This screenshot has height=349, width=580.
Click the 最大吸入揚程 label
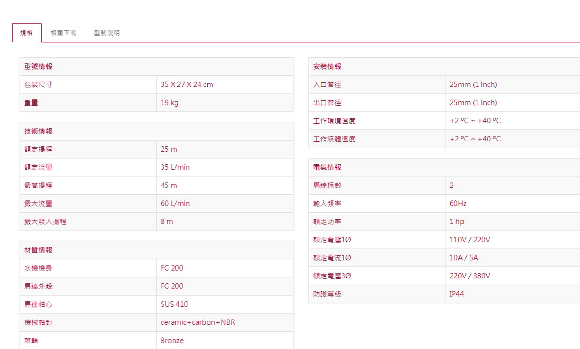tap(45, 222)
